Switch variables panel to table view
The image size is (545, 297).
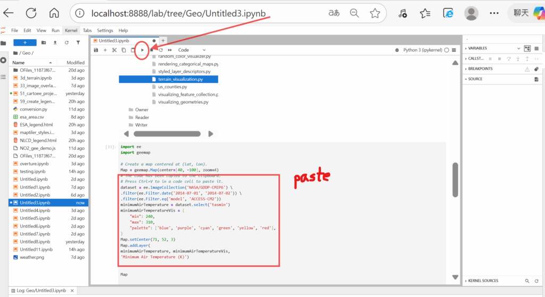click(x=536, y=48)
